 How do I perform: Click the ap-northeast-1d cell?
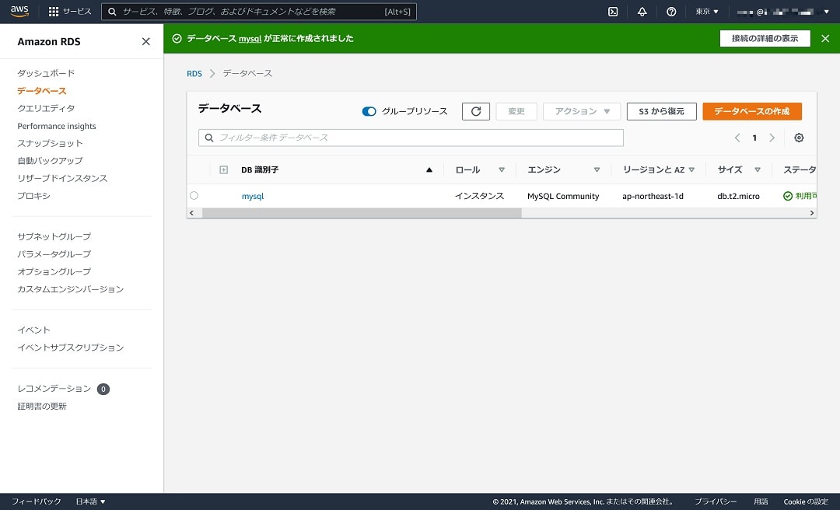point(653,196)
